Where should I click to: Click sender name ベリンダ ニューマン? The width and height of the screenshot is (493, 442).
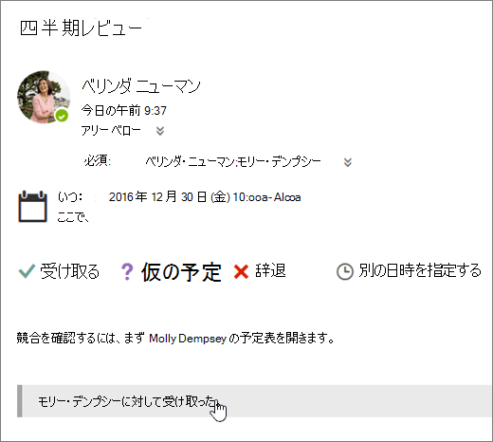click(x=141, y=86)
